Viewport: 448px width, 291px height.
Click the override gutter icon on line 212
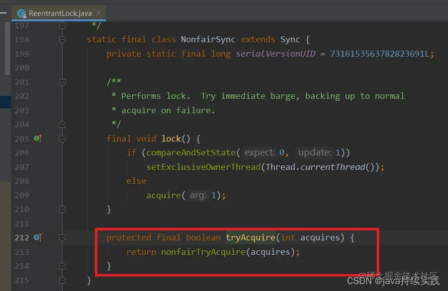(38, 237)
